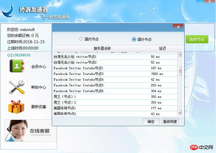Click the 187 ms latency value
Viewport: 216px width, 153px height.
coord(156,68)
